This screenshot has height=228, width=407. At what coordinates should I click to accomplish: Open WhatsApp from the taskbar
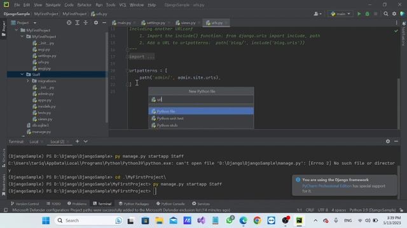[x=230, y=220]
